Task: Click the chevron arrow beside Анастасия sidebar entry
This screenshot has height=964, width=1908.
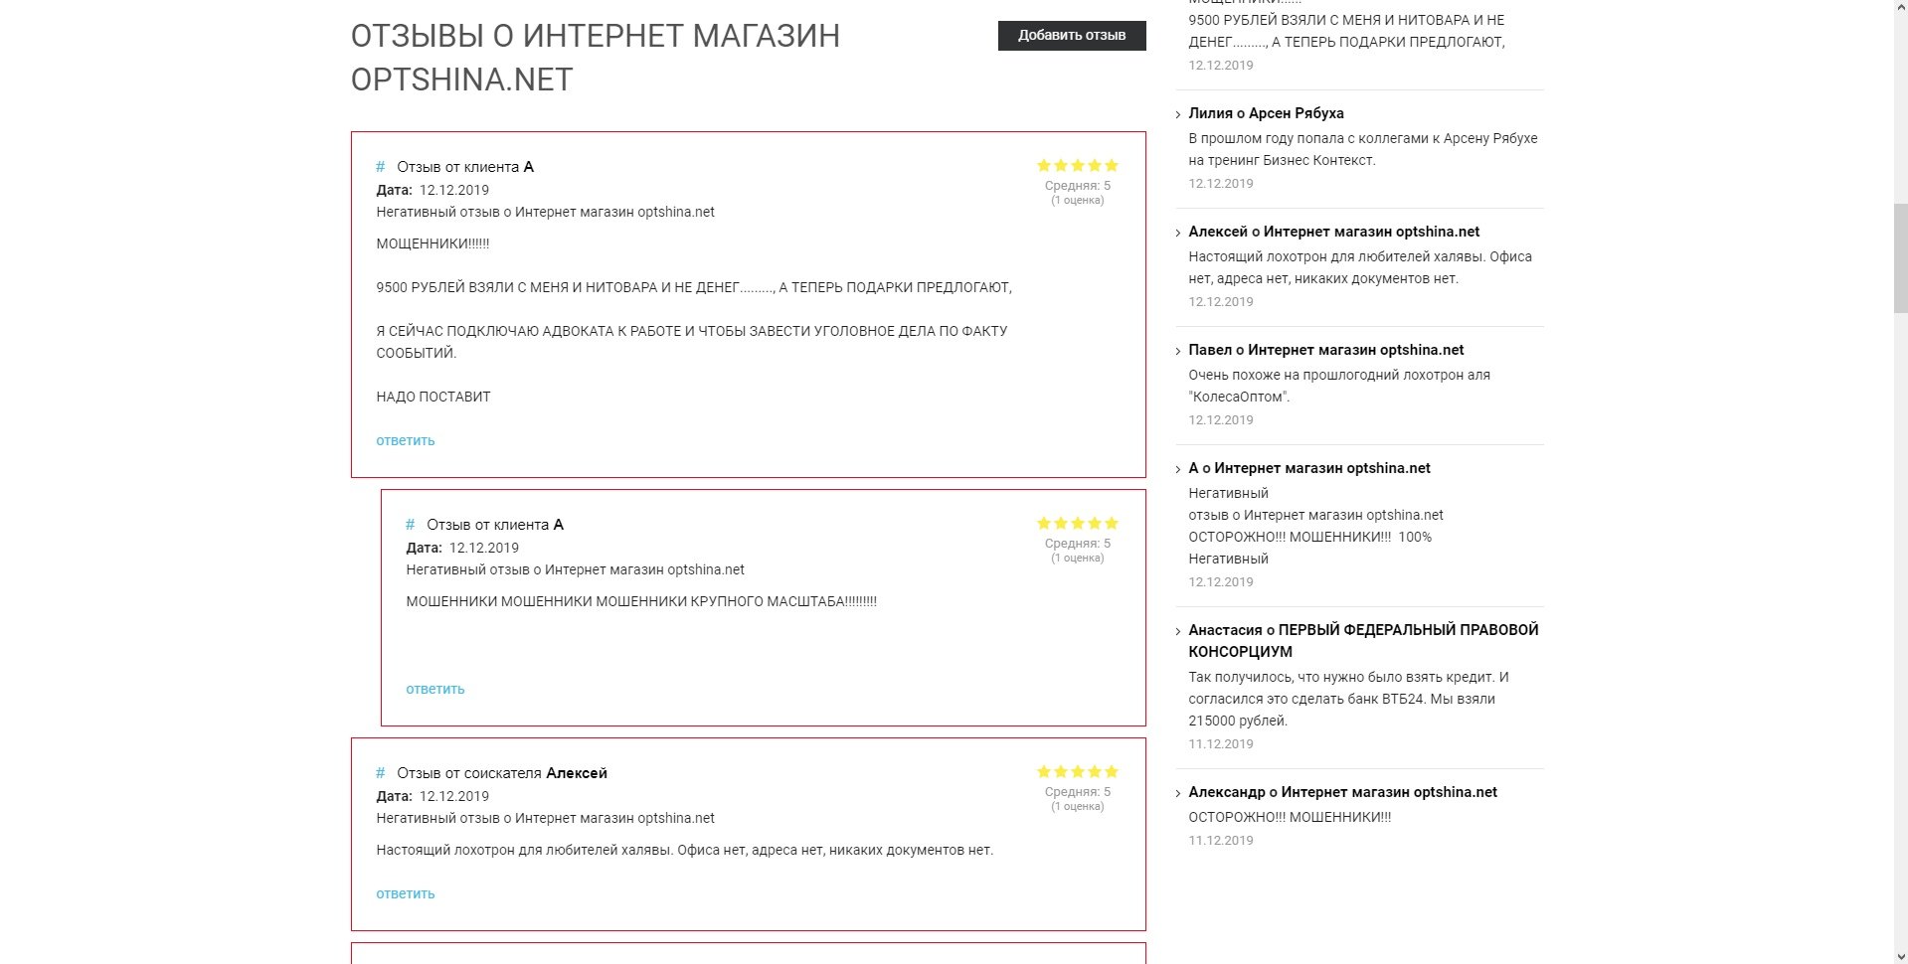Action: (x=1178, y=631)
